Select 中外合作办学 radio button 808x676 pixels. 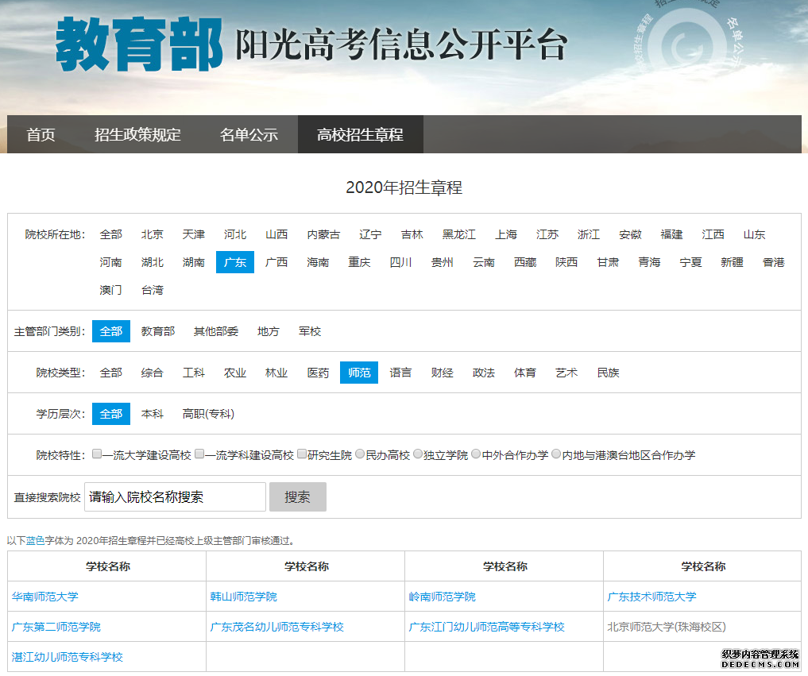[476, 454]
